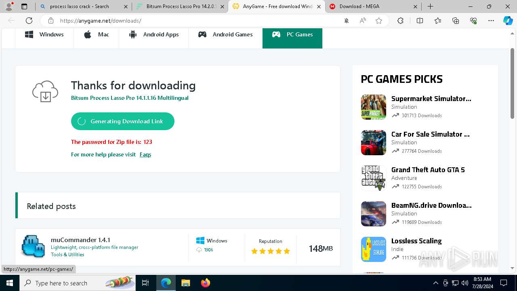Click Car For Sale Simulator thumbnail
This screenshot has height=291, width=517.
374,143
